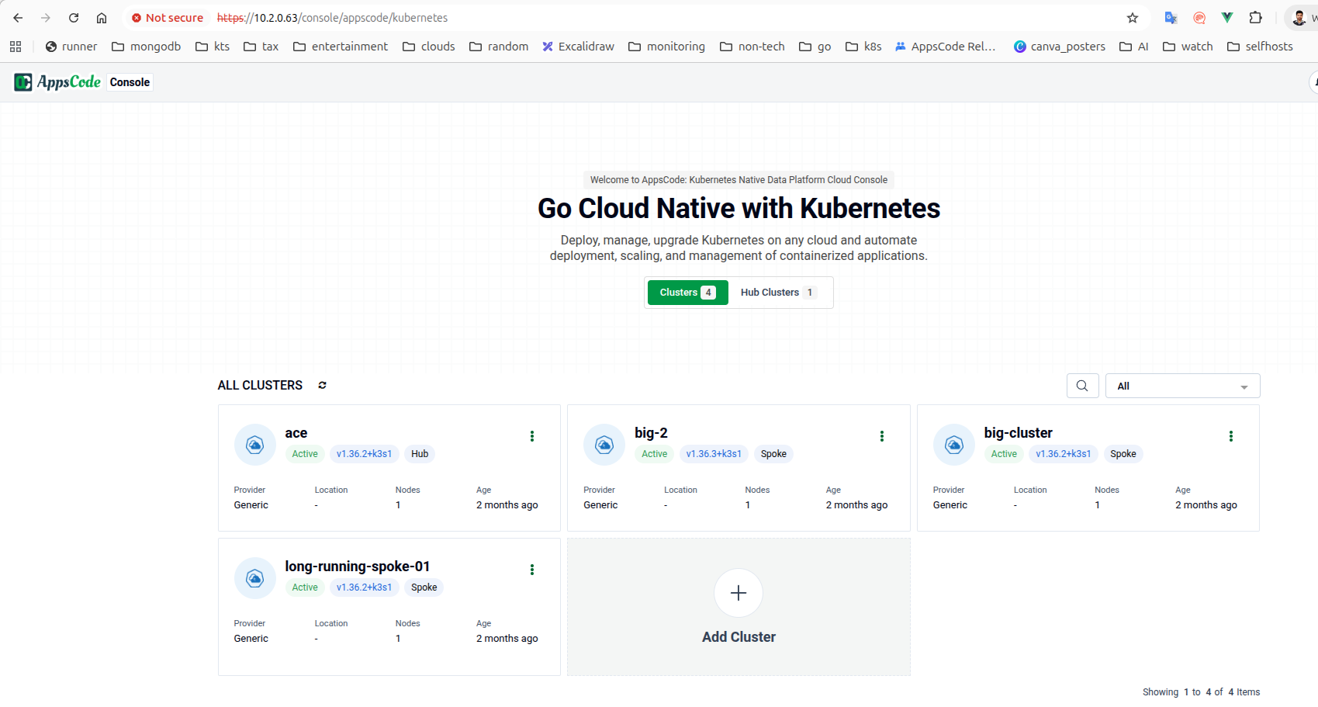Click the big-2 cluster avatar icon

(604, 445)
